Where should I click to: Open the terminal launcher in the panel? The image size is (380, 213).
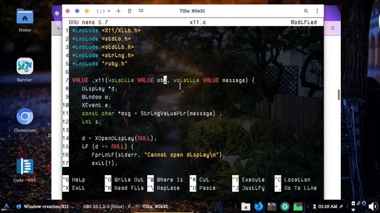(x=272, y=206)
